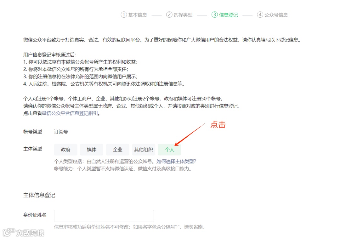Select the 个人 subject type
340x239 pixels.
(169, 150)
